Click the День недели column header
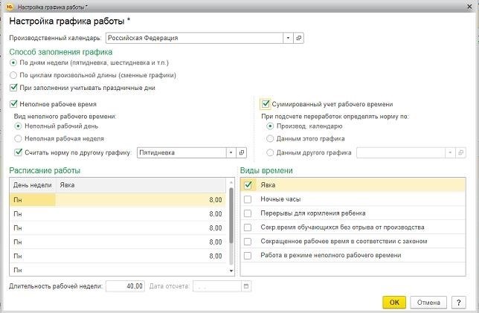479x313 pixels. pos(31,185)
